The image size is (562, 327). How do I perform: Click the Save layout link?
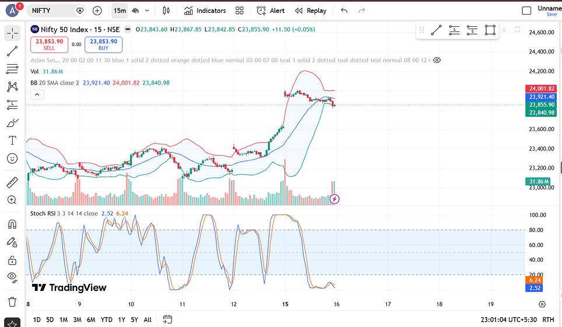pos(551,15)
